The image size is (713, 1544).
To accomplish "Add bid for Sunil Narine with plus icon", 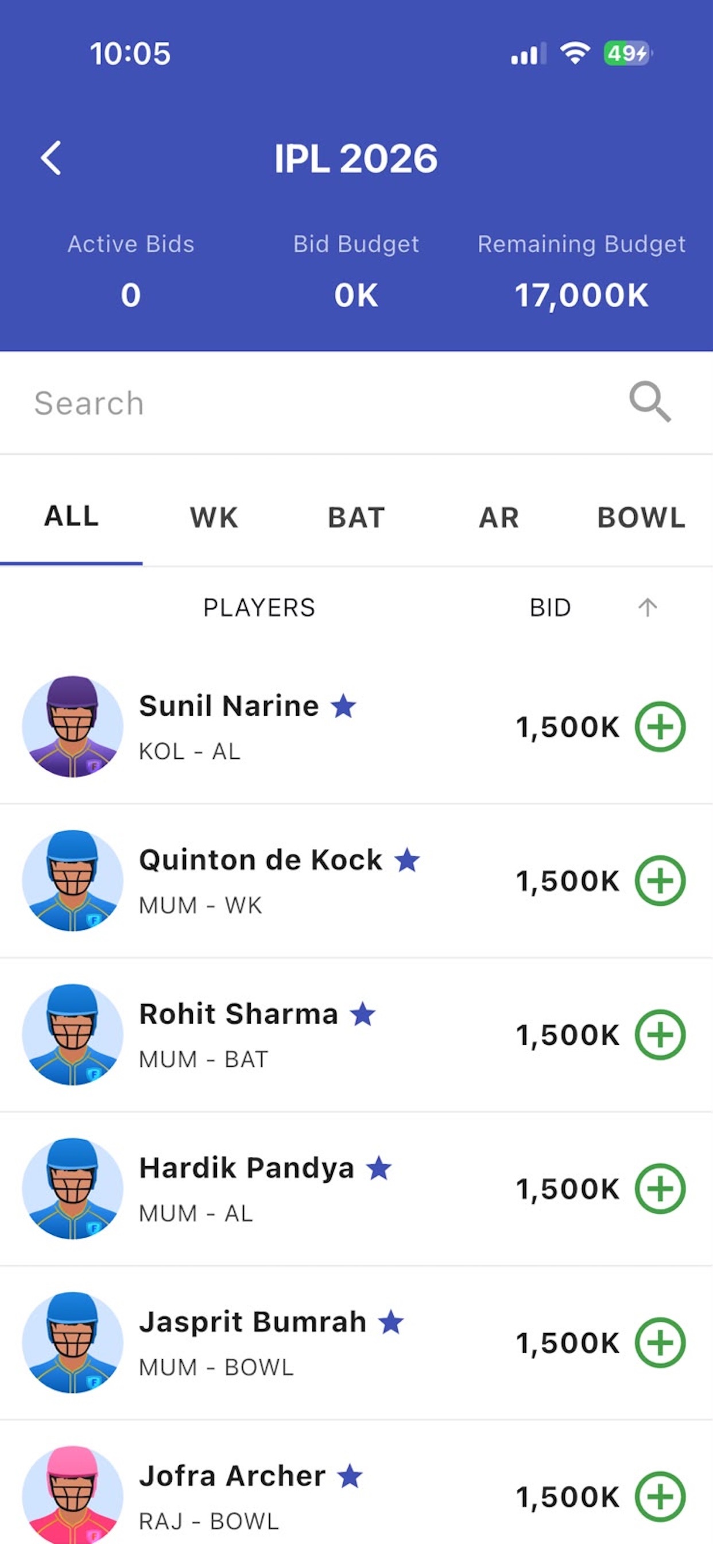I will pyautogui.click(x=660, y=727).
